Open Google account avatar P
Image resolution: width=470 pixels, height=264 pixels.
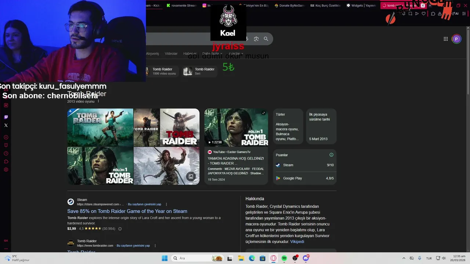(x=456, y=39)
